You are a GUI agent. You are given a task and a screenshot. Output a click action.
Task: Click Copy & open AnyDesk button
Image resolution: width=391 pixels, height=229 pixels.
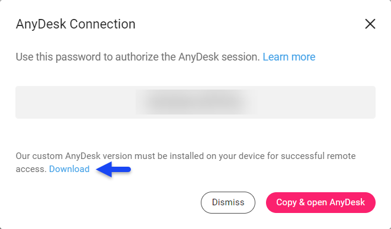point(321,202)
